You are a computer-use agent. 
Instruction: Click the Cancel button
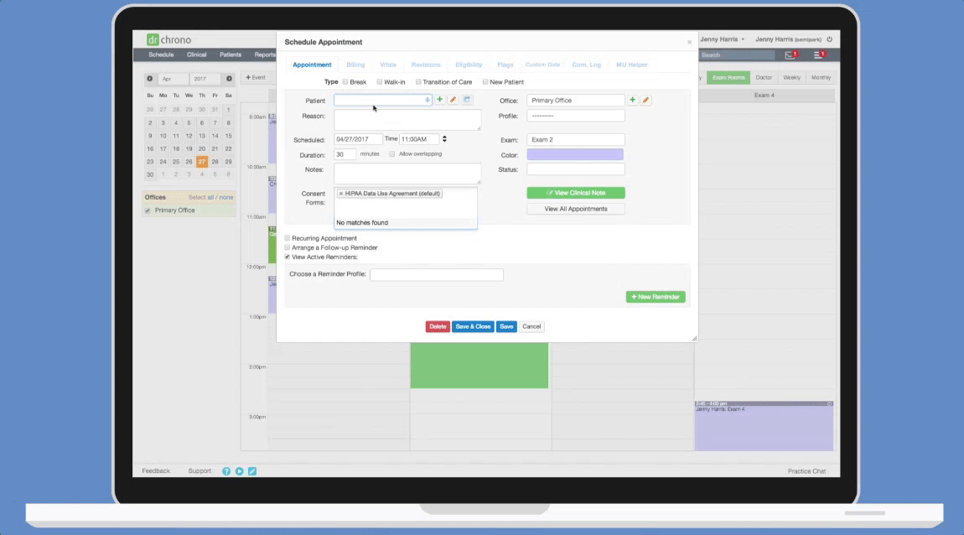click(531, 326)
